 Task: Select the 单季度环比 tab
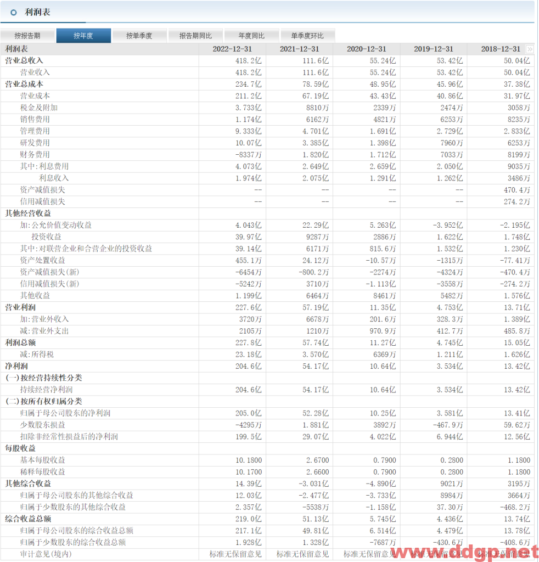tap(307, 36)
